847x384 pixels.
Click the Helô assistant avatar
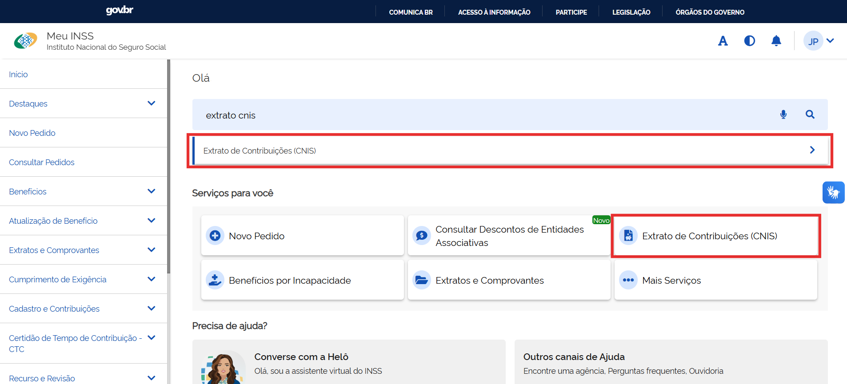(224, 367)
